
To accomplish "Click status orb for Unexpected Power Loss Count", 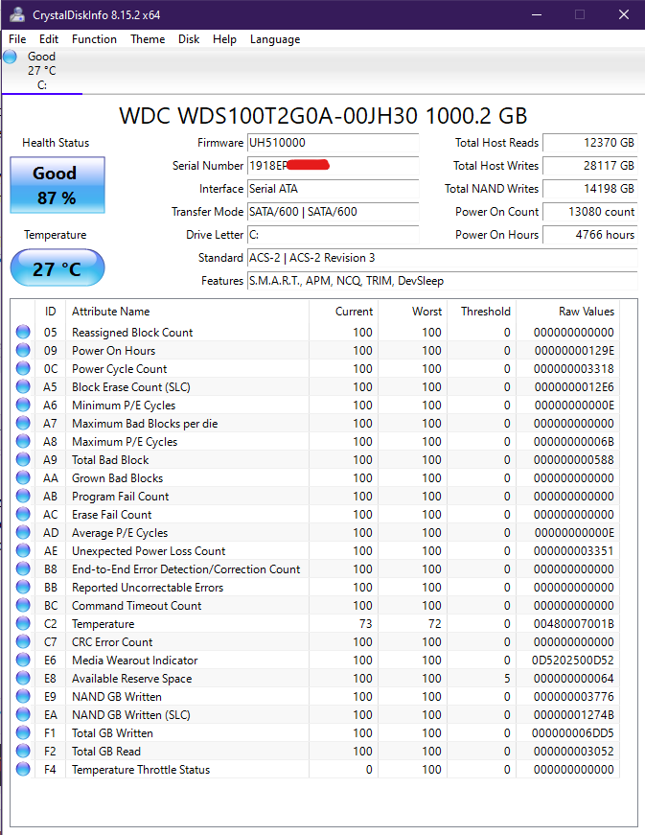I will coord(23,550).
